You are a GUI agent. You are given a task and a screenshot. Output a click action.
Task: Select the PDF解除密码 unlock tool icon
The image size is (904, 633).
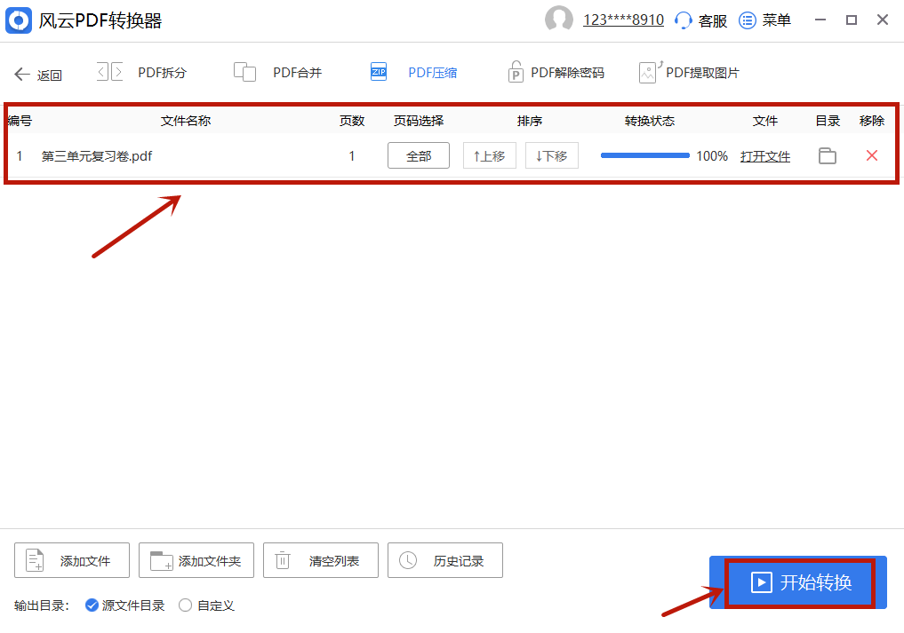tap(516, 71)
